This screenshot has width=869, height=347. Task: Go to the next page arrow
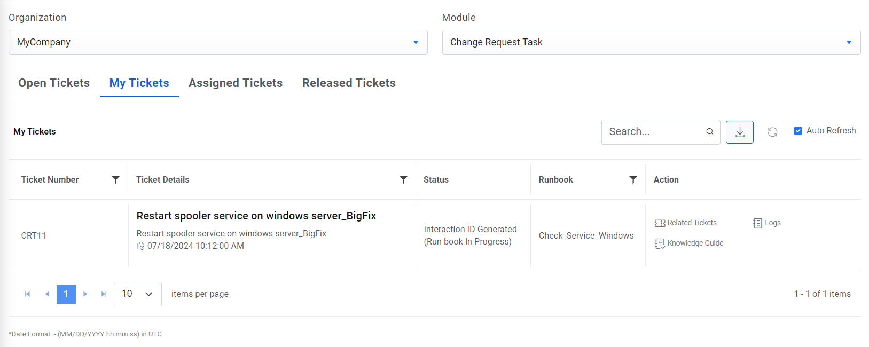tap(85, 294)
